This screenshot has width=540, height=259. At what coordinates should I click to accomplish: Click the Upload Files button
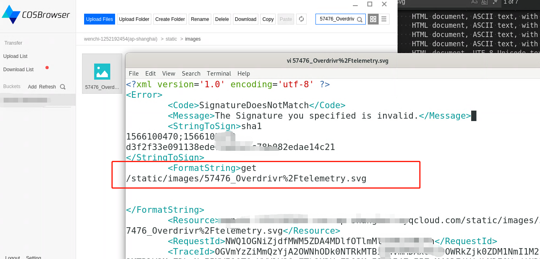tap(99, 19)
